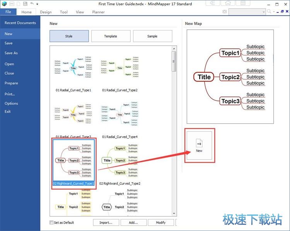Open the quick access toolbar customize arrow

[37, 4]
